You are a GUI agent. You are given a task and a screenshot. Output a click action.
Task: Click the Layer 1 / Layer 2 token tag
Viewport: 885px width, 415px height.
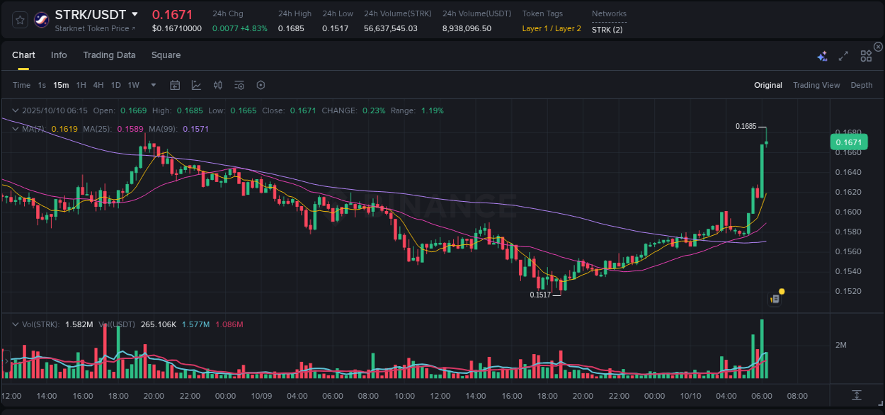click(x=552, y=29)
